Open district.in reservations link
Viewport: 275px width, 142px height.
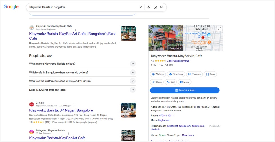tap(155, 129)
